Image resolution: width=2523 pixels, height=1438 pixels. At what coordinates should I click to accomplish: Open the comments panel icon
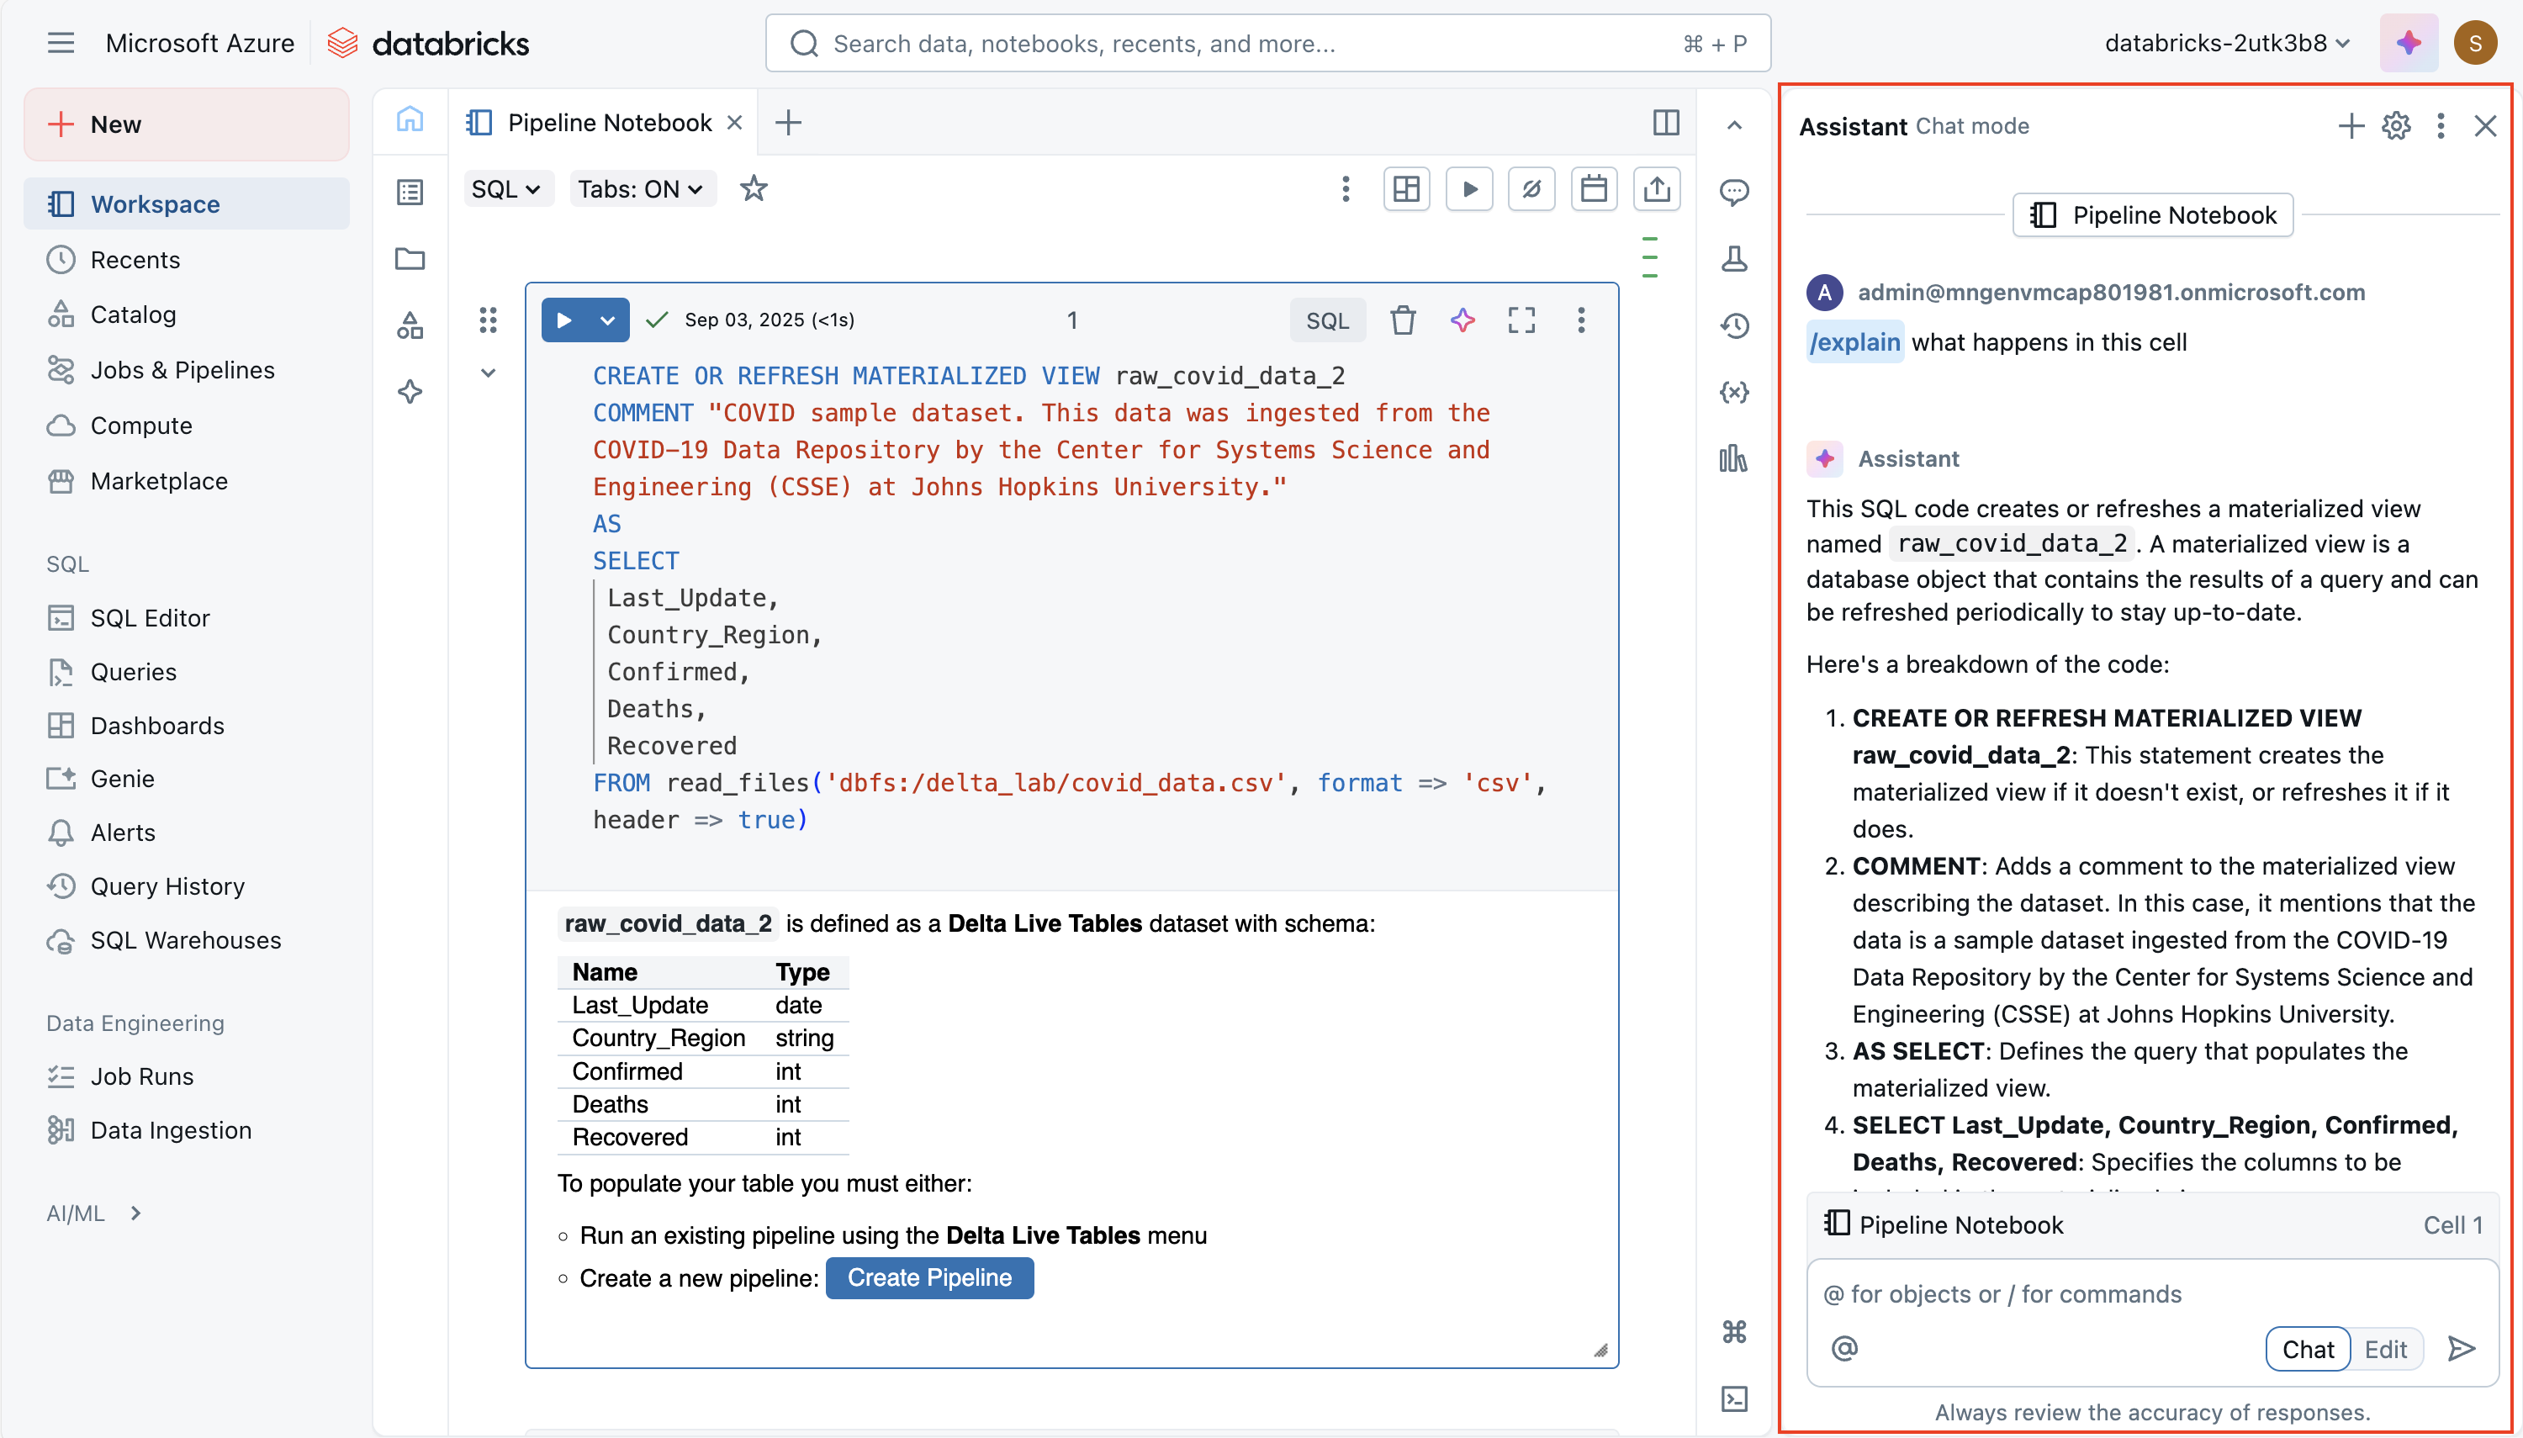pyautogui.click(x=1735, y=191)
